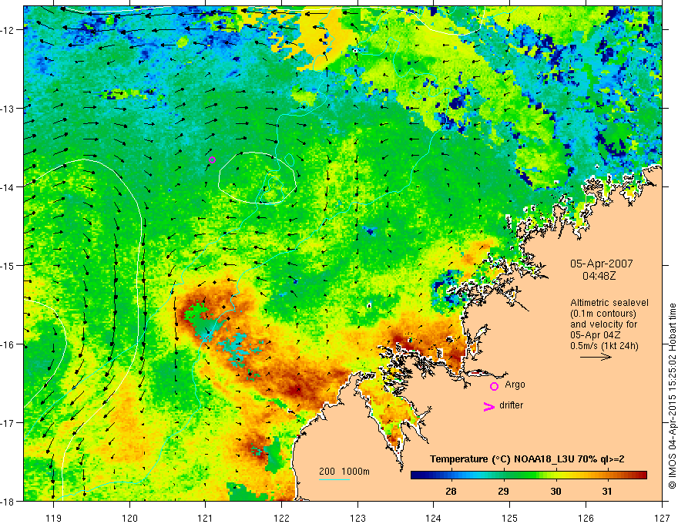The width and height of the screenshot is (678, 524).
Task: Click the date text 05-Apr-2007
Action: point(602,264)
